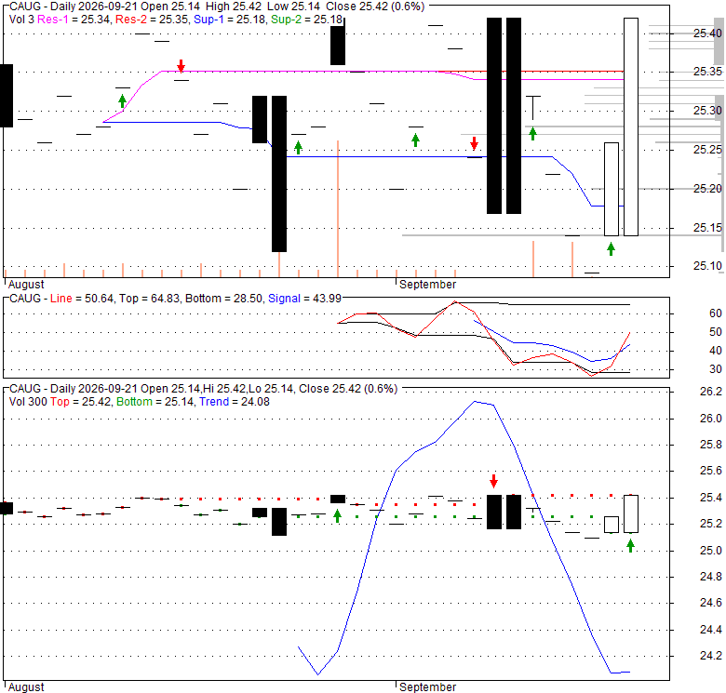The height and width of the screenshot is (693, 726).
Task: Click the Signal label in the oscillator panel
Action: click(284, 299)
